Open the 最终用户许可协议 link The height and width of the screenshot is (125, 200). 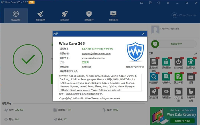coord(135,67)
